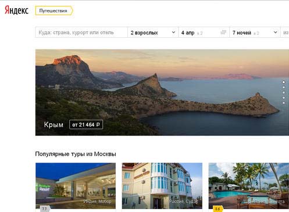The image size is (289, 212).
Task: Click the yellow 8.6 rating badge
Action: 217,209
